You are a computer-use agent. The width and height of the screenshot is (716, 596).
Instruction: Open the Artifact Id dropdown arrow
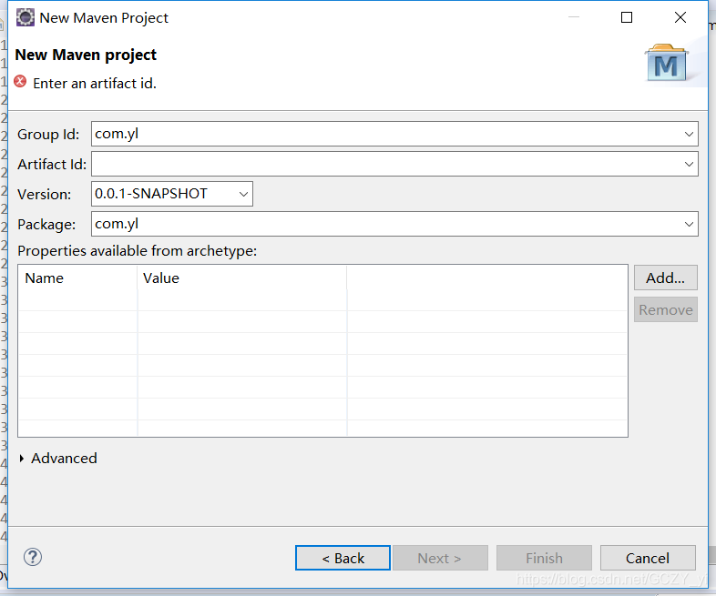689,164
